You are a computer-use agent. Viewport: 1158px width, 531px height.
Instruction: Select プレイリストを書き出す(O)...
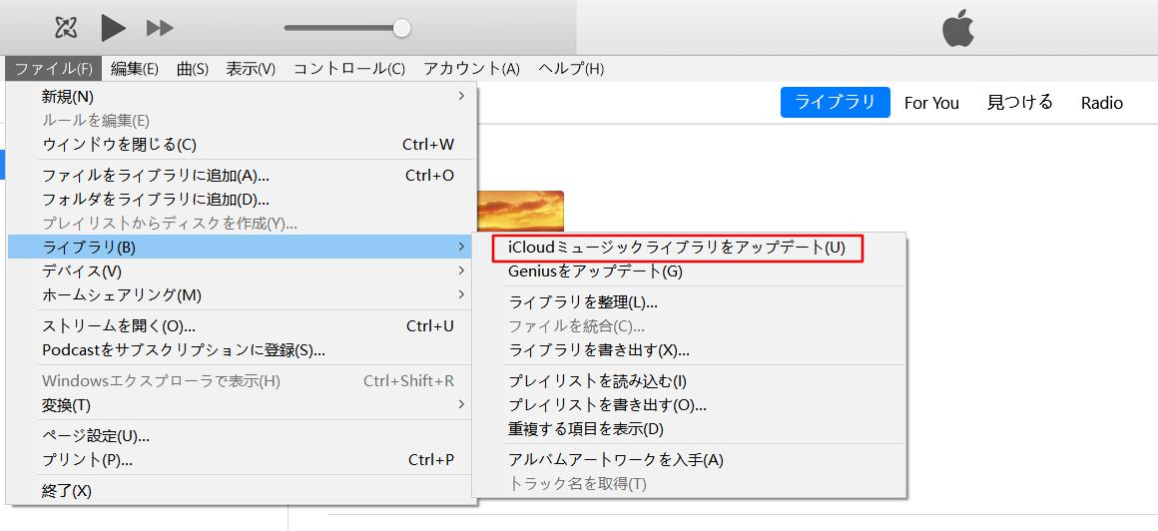point(689,404)
